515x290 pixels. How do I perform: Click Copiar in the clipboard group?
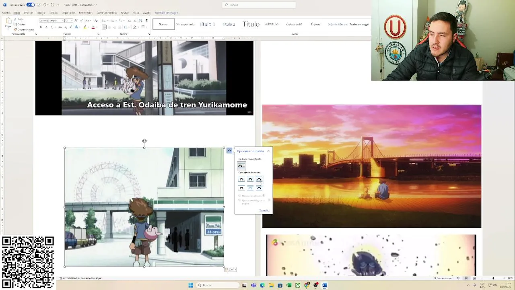(19, 24)
